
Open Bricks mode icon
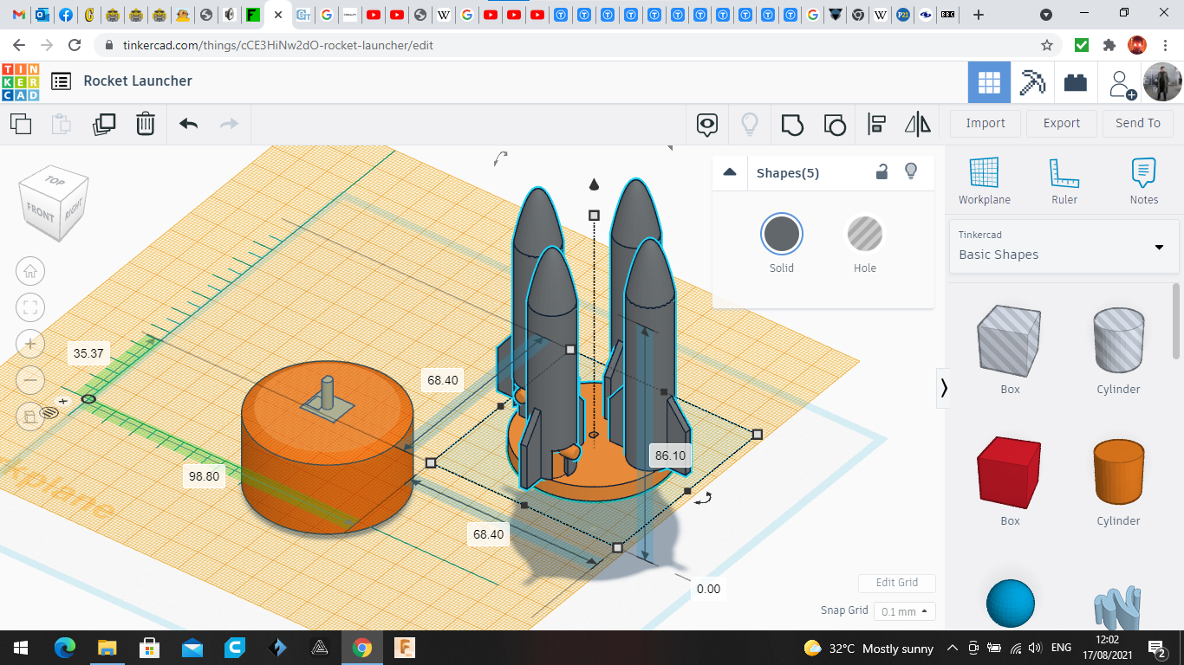tap(1076, 83)
